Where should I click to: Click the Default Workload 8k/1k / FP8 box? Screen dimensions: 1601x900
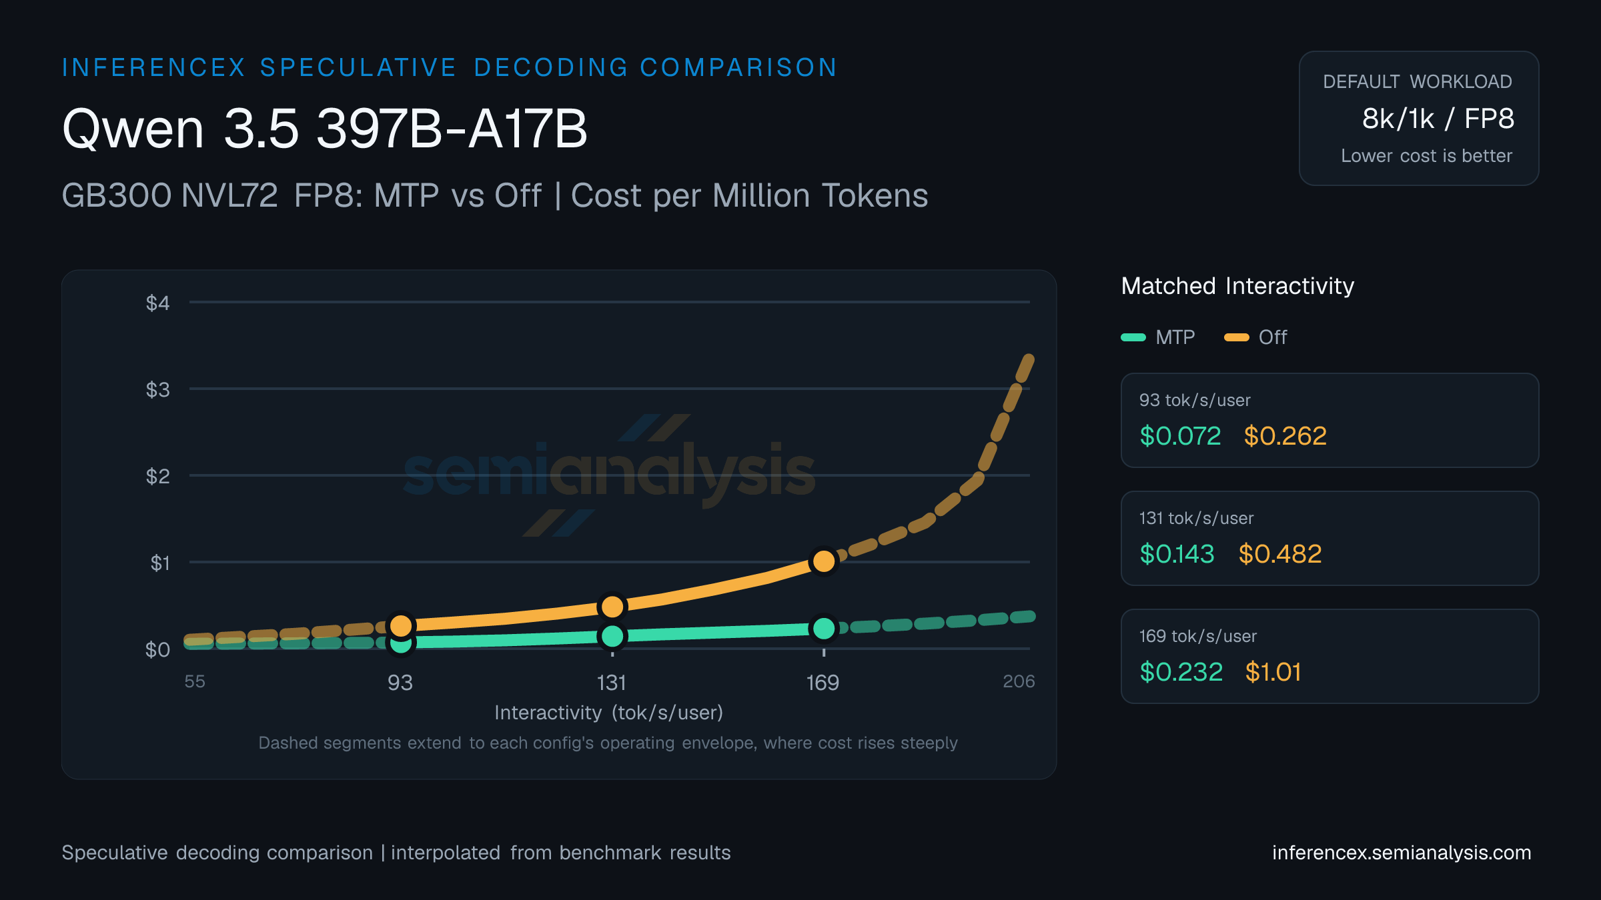point(1419,118)
